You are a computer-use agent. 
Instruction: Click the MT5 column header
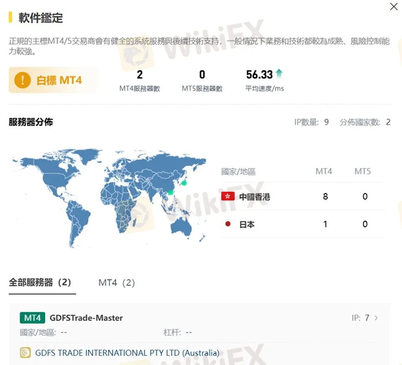(x=363, y=171)
